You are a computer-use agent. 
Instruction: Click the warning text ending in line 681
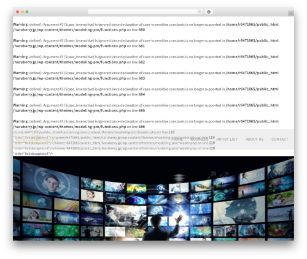tap(146, 43)
